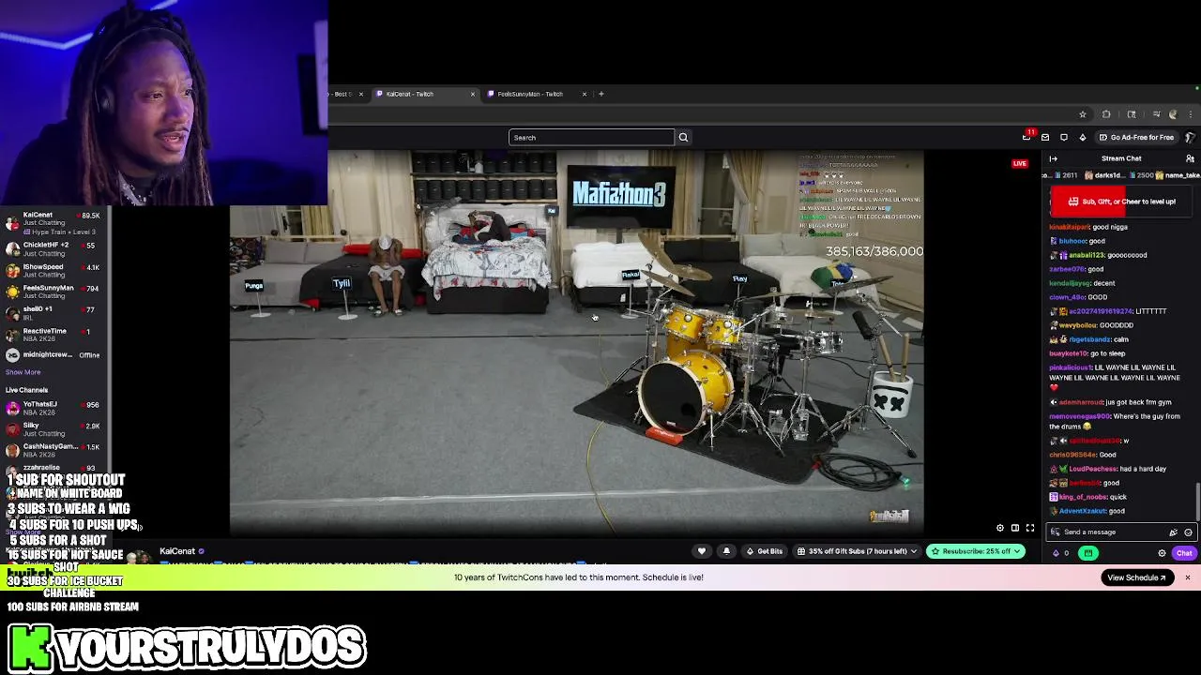The image size is (1201, 675).
Task: Open CashNastyGaming live channel
Action: click(x=53, y=450)
